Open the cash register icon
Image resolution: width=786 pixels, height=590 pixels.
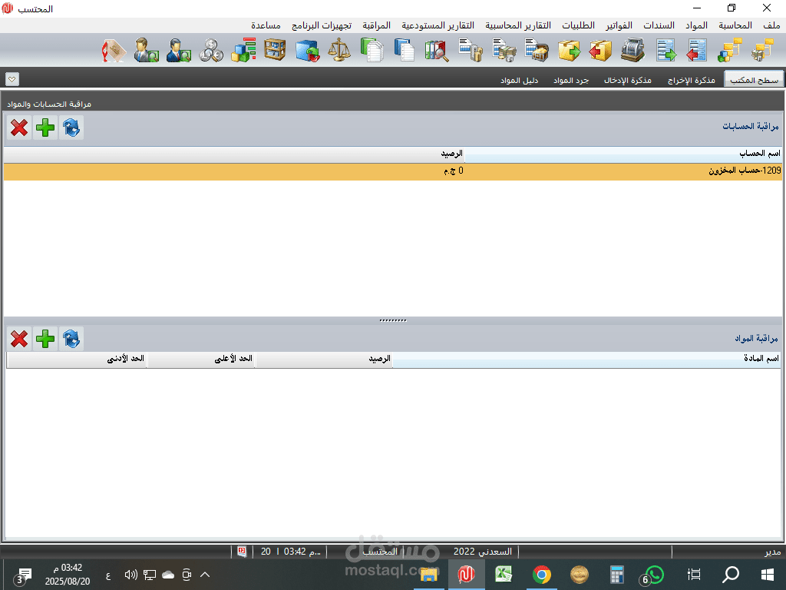coord(632,51)
